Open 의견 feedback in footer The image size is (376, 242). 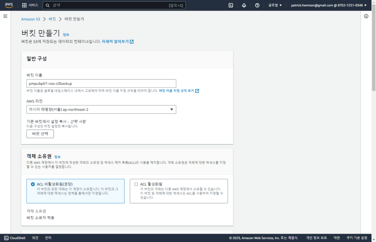pos(35,238)
